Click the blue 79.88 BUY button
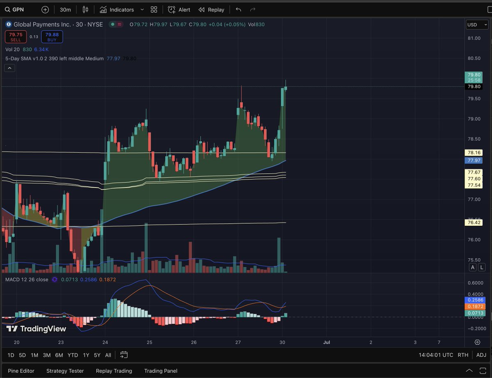492x378 pixels. point(52,37)
